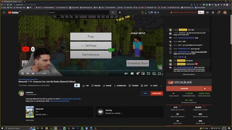The image size is (232, 130).
Task: Skip to the next video
Action: tap(28, 73)
